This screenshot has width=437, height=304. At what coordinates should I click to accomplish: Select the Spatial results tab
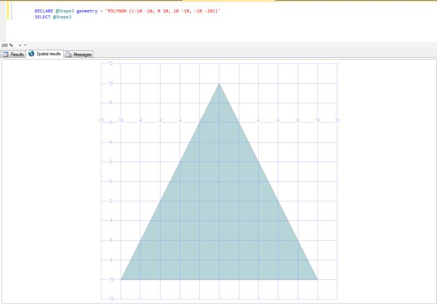click(x=44, y=54)
